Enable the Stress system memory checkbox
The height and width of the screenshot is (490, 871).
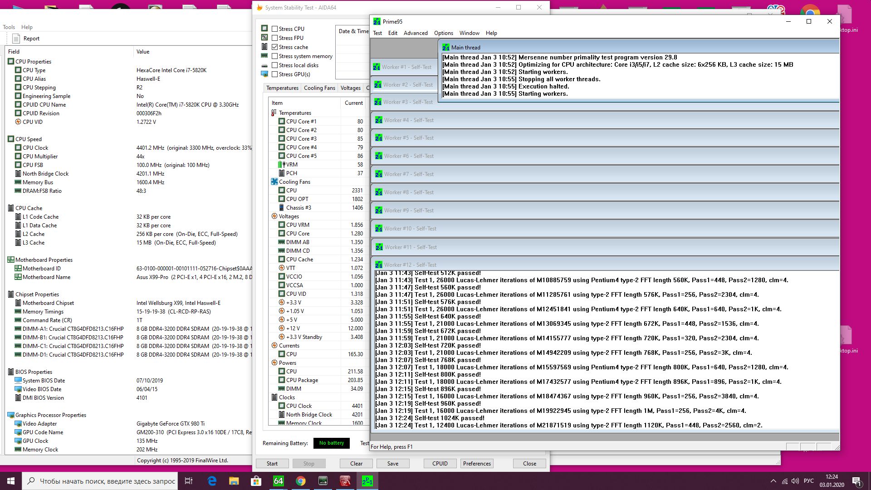274,56
